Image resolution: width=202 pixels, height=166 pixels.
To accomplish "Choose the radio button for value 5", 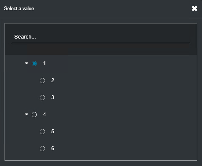I will tap(42, 132).
